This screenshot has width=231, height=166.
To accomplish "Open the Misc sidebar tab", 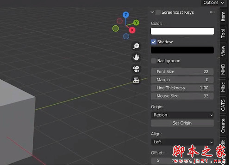I will [x=223, y=87].
